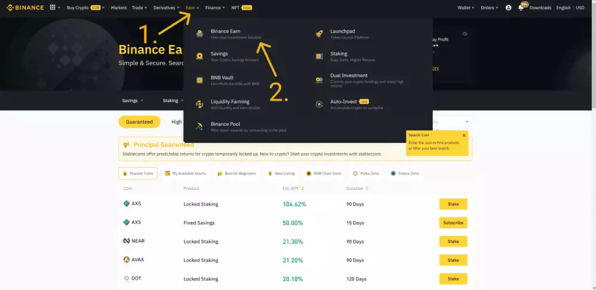Click the Savings menu icon

click(x=200, y=56)
